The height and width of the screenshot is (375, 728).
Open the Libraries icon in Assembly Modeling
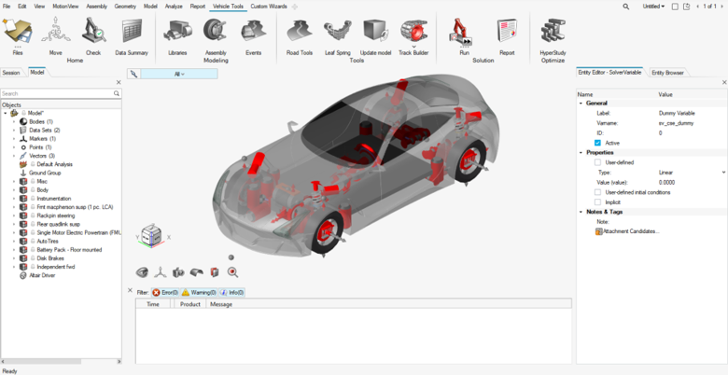(177, 34)
